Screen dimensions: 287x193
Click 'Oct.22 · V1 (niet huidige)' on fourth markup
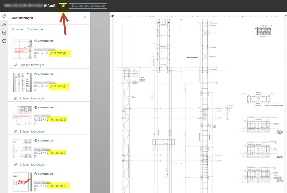pos(50,153)
